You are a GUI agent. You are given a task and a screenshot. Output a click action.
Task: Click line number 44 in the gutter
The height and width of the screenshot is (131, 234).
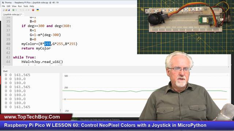(8, 62)
